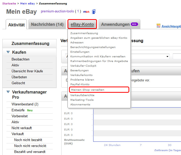Viewport: 181px width, 155px height.
Task: Open sidebar Zusammenfassung heading
Action: pyautogui.click(x=30, y=43)
